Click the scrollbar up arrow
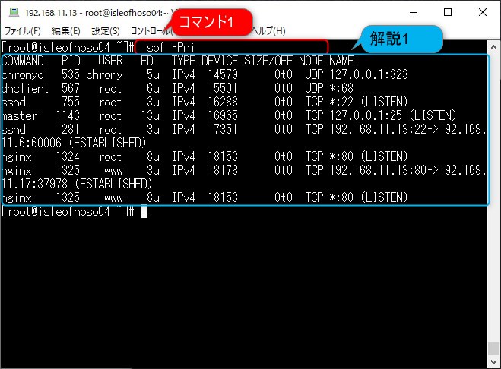 (493, 48)
